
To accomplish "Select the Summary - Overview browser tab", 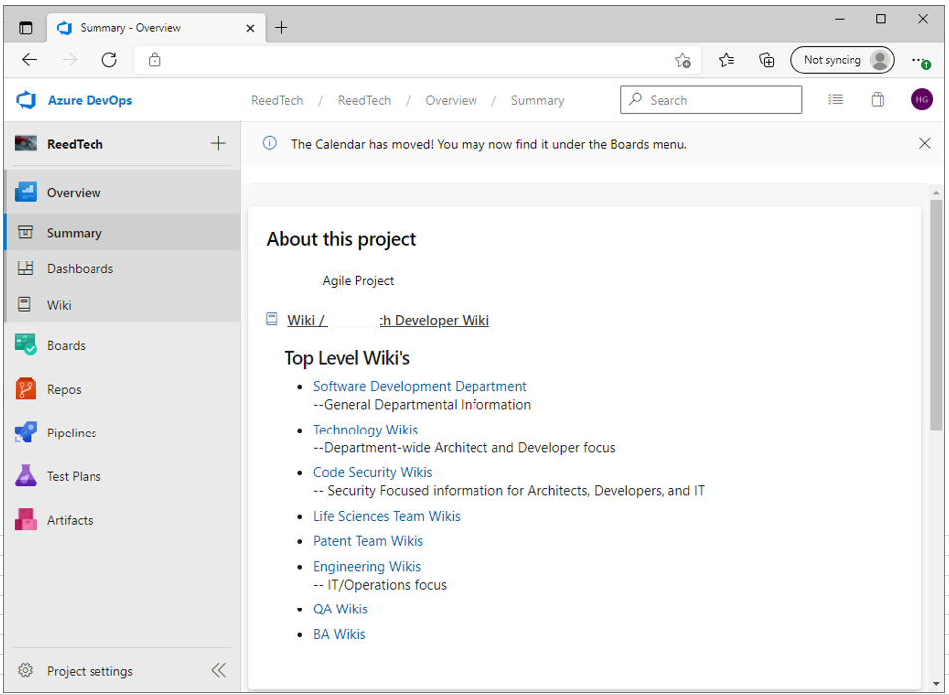I will coord(155,27).
